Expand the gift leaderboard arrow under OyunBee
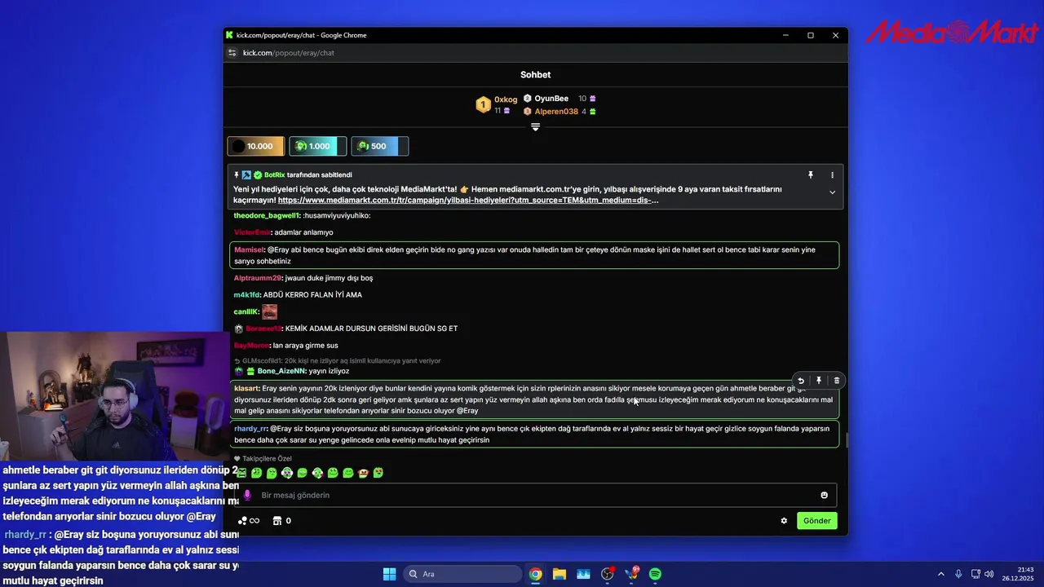Viewport: 1044px width, 587px height. click(x=535, y=127)
